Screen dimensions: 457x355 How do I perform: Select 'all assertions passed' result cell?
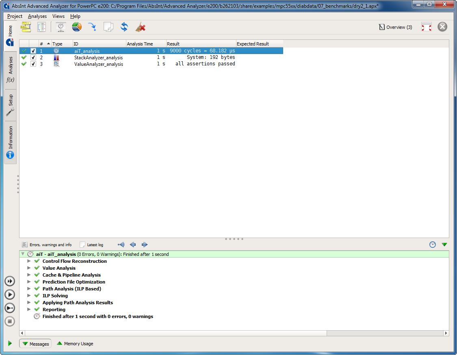pos(205,64)
